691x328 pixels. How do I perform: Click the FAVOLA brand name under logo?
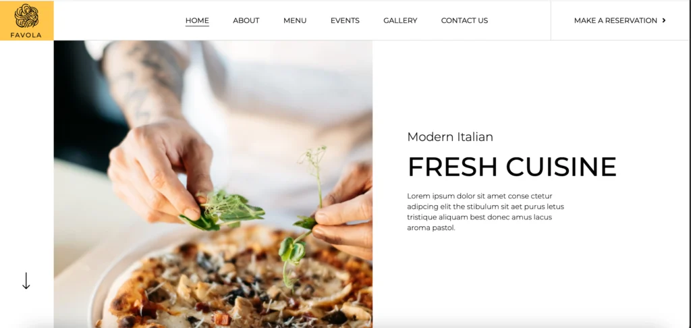click(x=26, y=35)
